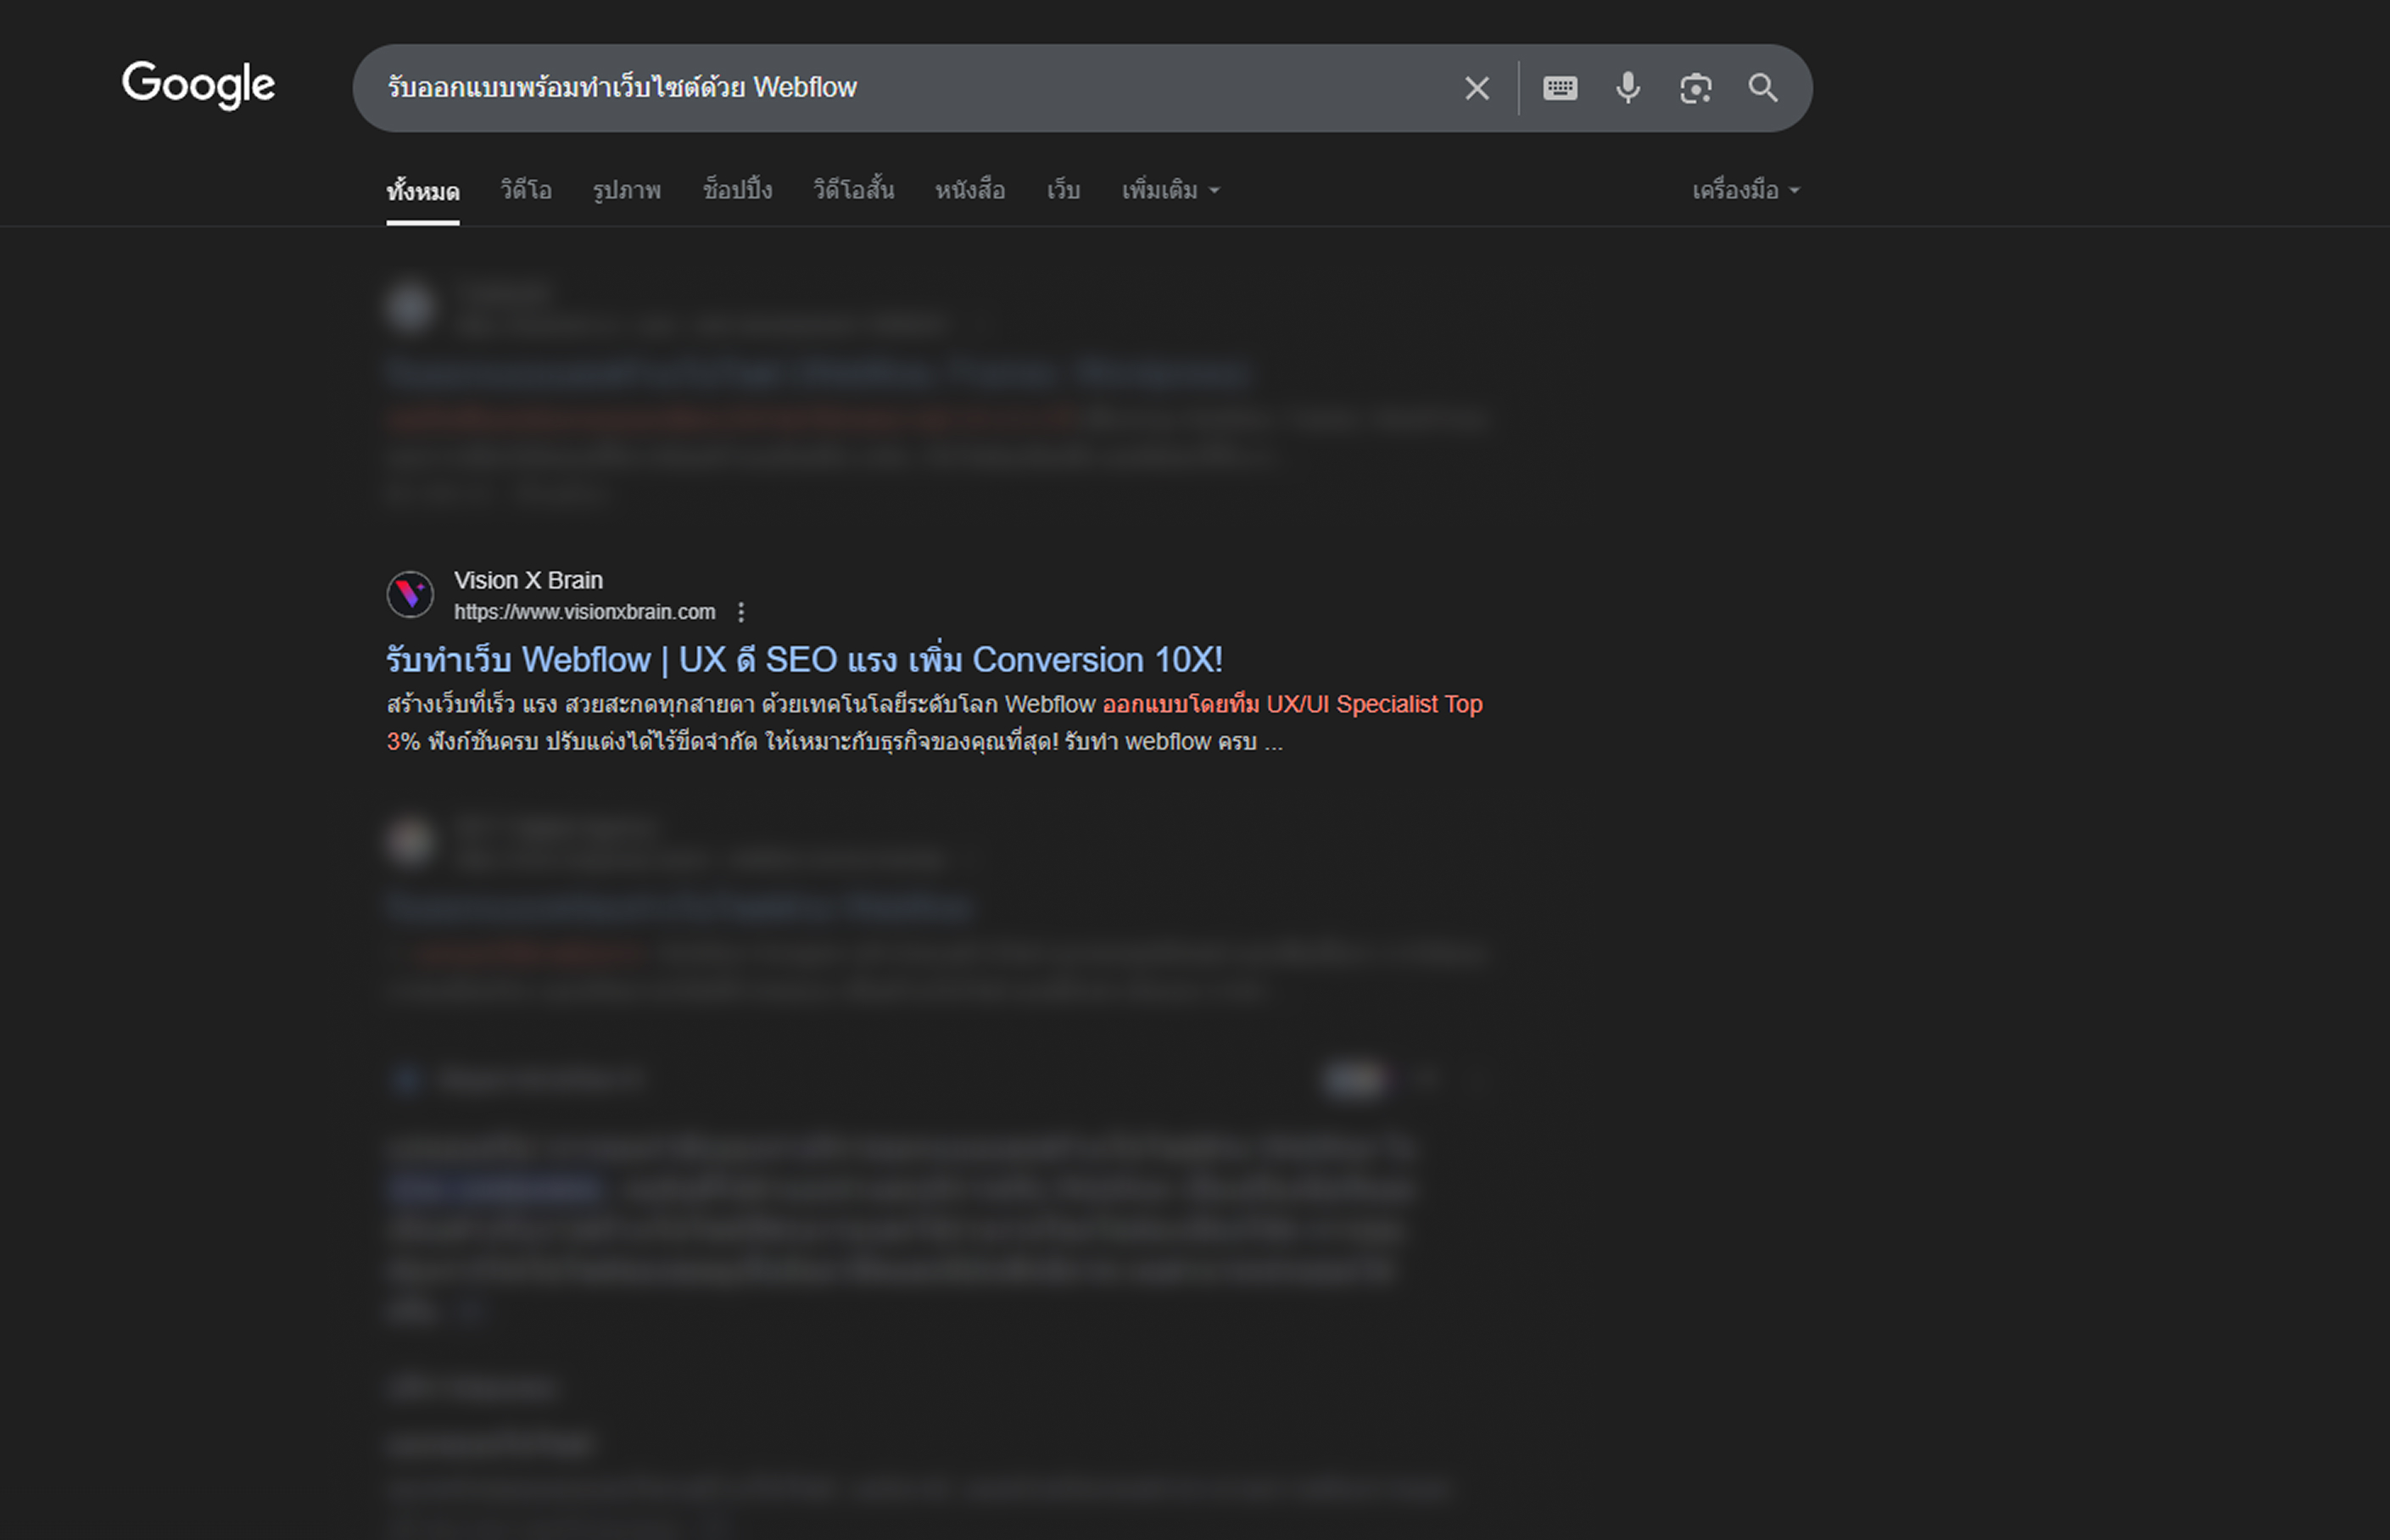Open search by image camera icon
The height and width of the screenshot is (1540, 2390).
pyautogui.click(x=1696, y=88)
